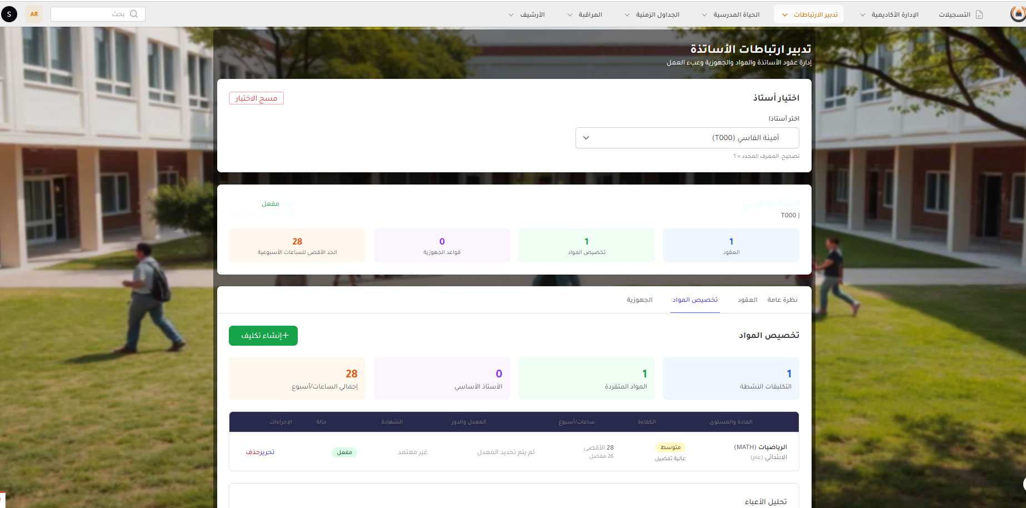Switch language via the AR badge
1026x508 pixels.
(x=34, y=14)
